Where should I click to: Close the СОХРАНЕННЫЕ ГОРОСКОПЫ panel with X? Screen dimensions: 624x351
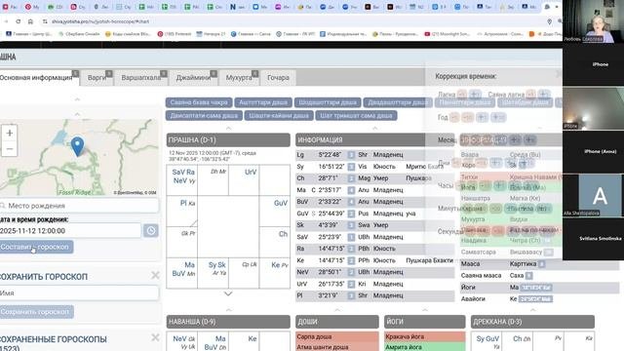155,338
